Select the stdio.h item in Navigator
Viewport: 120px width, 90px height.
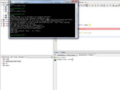(7, 65)
